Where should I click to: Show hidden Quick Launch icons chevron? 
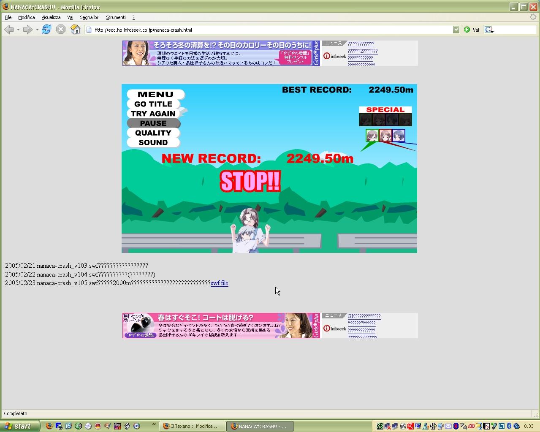point(154,424)
